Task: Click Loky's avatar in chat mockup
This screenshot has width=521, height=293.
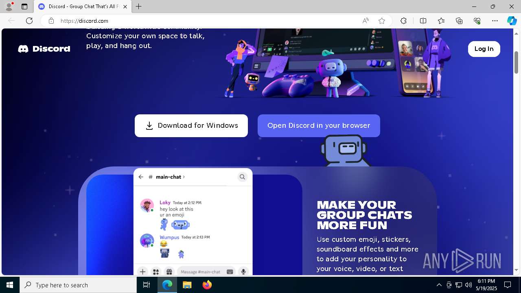Action: click(x=147, y=206)
